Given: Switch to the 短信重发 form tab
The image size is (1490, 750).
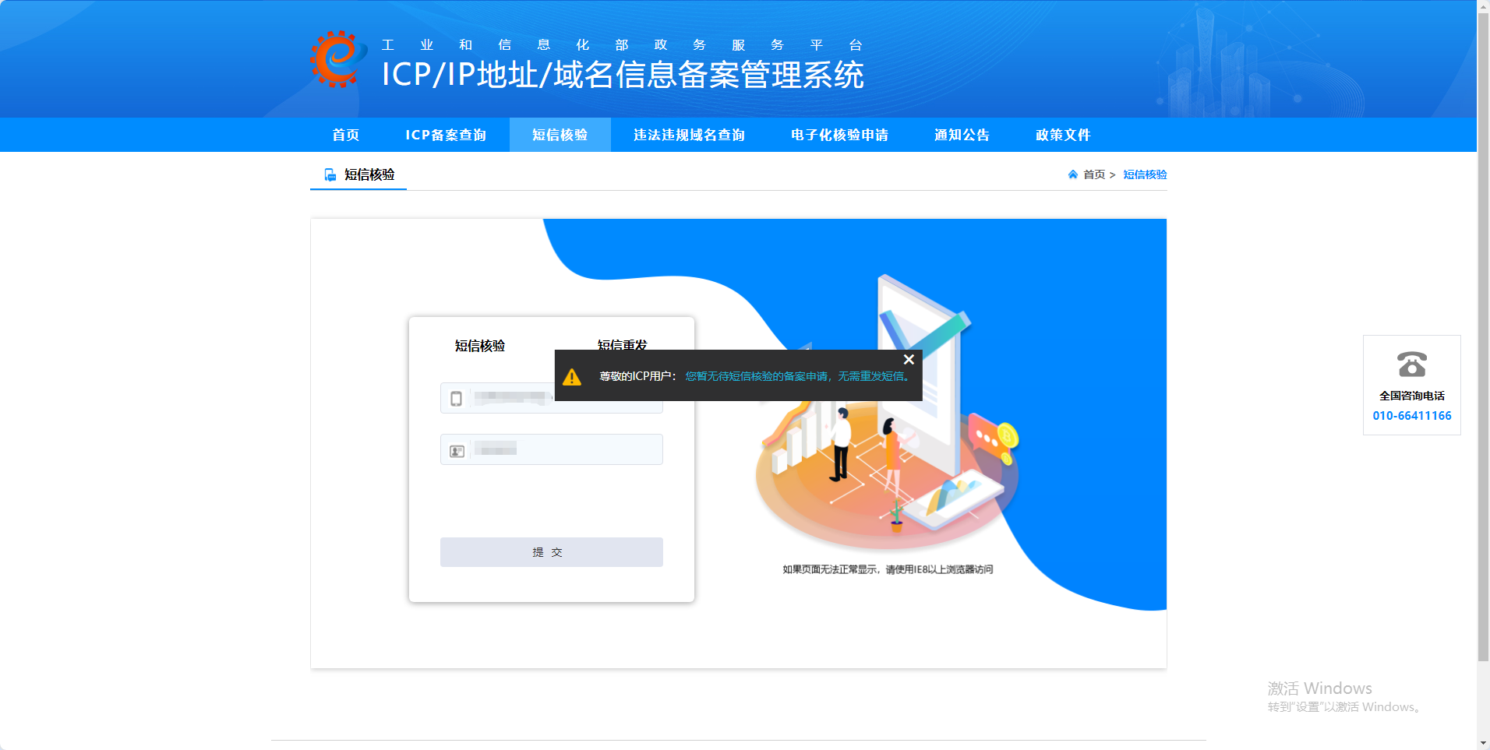Looking at the screenshot, I should click(623, 345).
